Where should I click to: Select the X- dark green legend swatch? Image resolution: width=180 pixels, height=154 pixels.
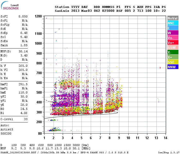(x=173, y=52)
